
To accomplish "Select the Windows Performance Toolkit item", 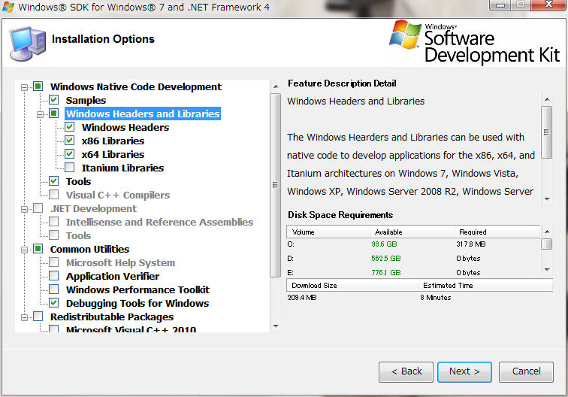I will (x=137, y=289).
